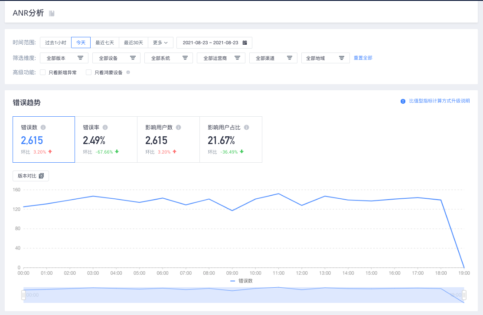
Task: Select the 过去1小时 time range tab
Action: [x=56, y=43]
